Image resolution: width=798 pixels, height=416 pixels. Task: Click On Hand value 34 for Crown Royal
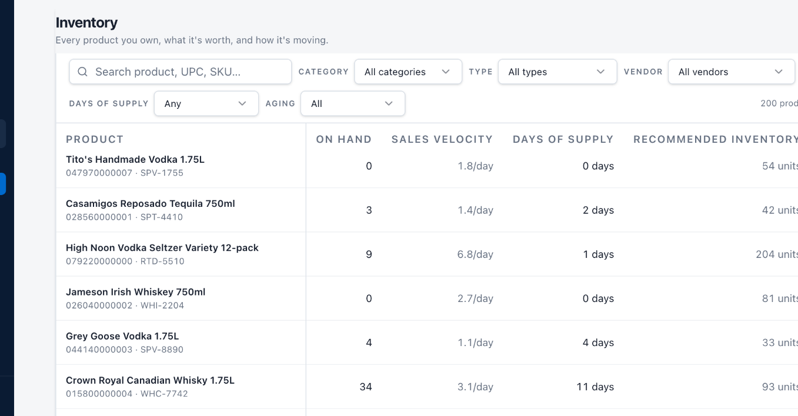click(x=366, y=387)
